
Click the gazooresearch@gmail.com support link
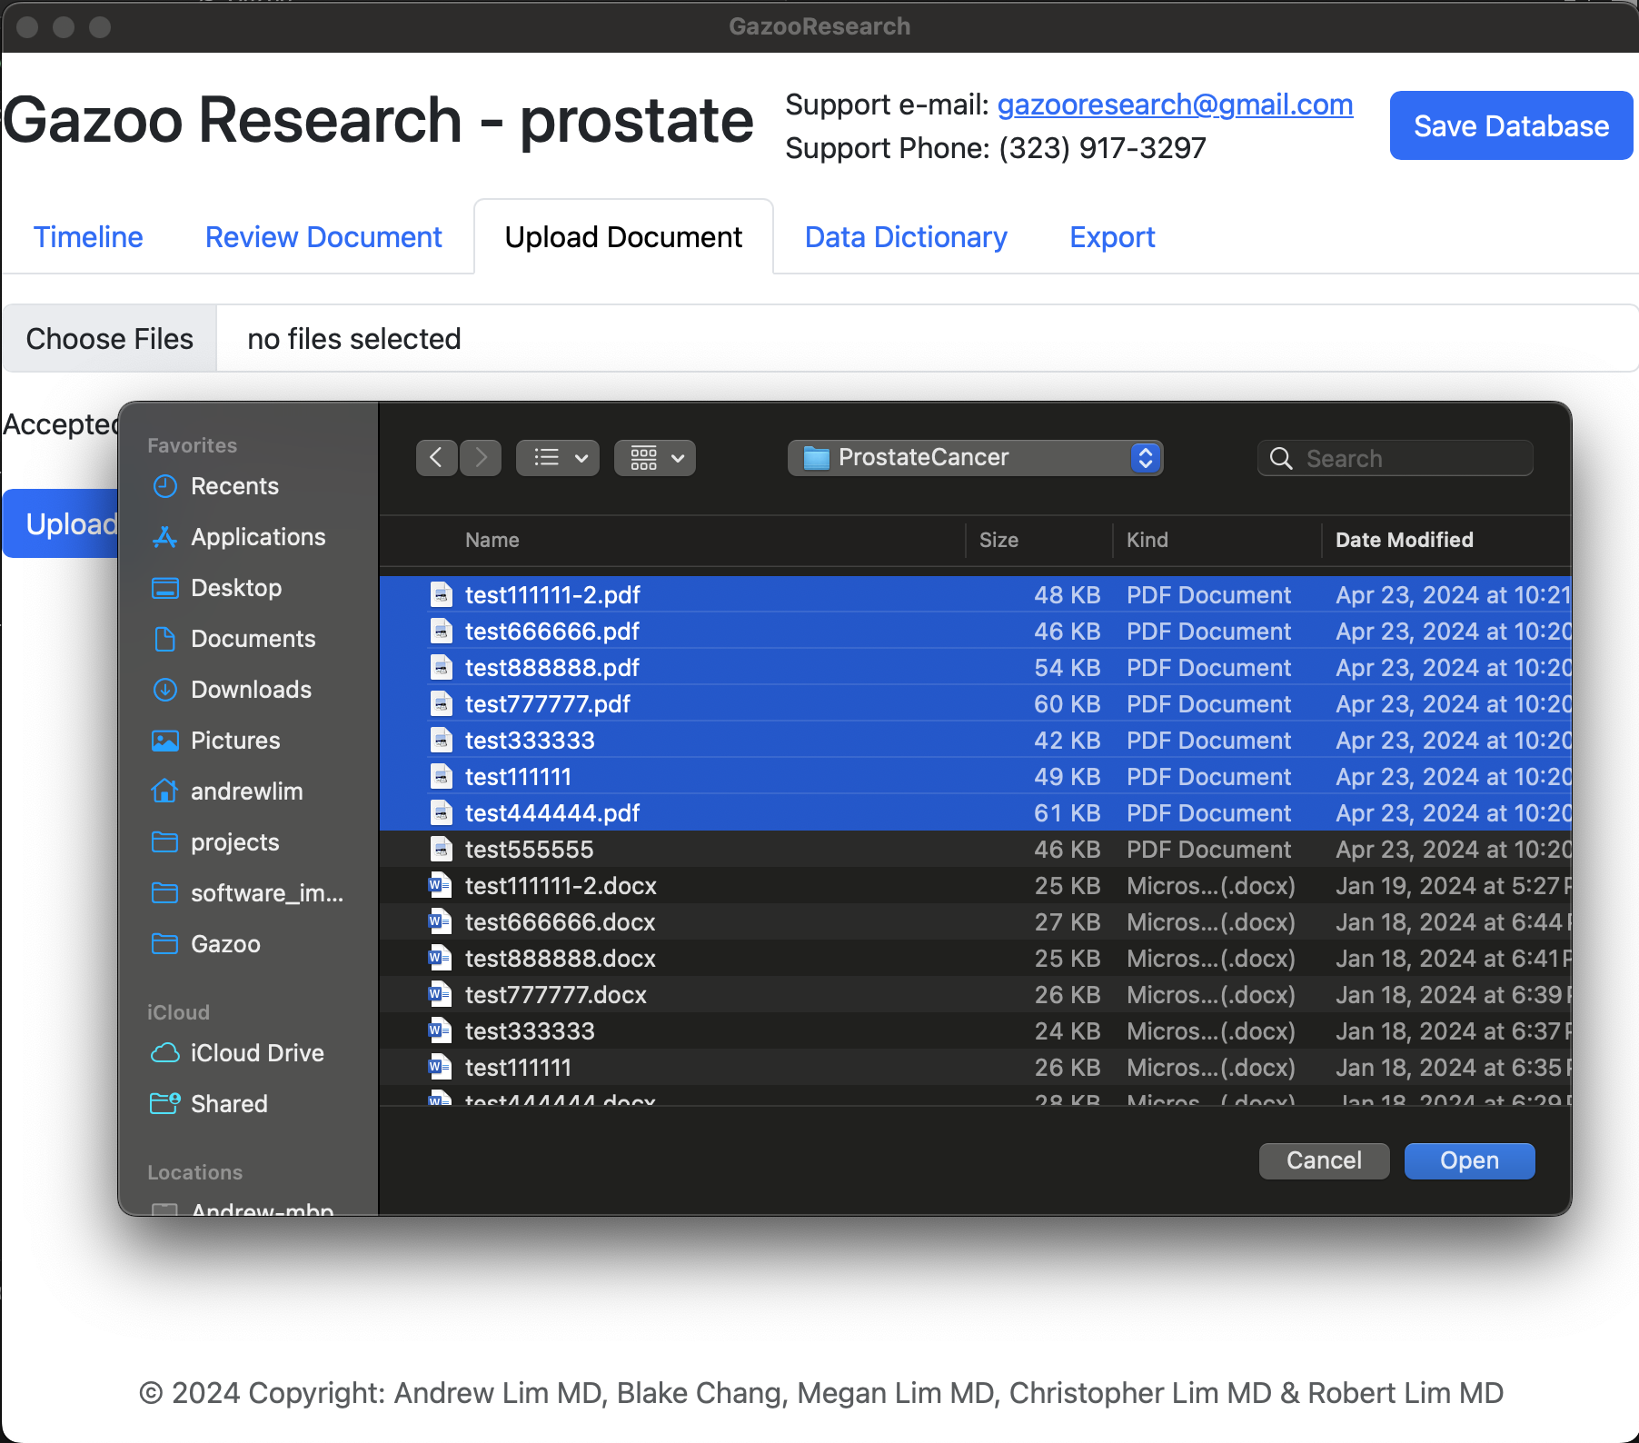[x=1175, y=104]
